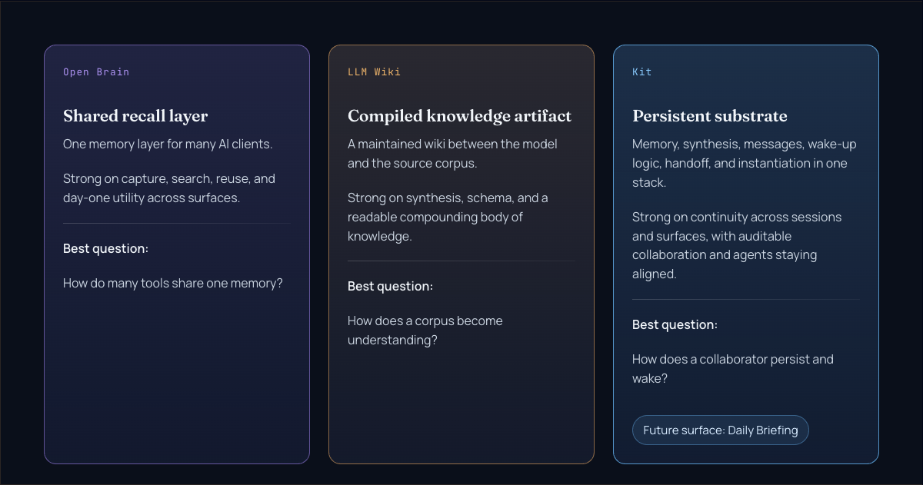
Task: Click the empty lower area of Open Brain card
Action: click(x=177, y=377)
